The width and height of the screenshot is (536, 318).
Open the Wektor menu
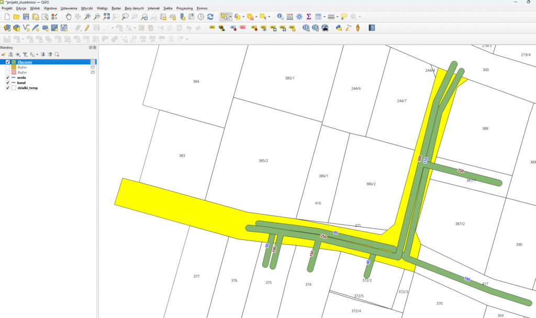(102, 8)
